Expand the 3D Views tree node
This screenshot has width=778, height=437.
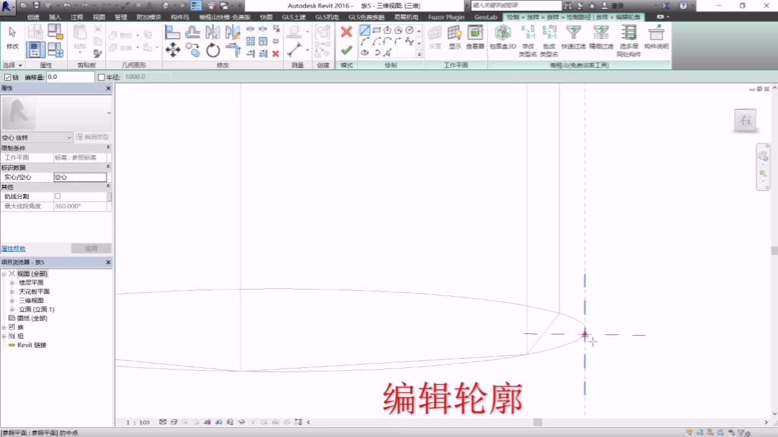[12, 300]
